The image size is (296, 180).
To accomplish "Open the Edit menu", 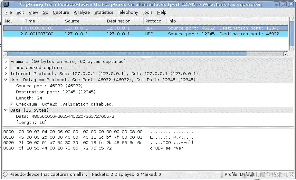I will (x=20, y=13).
